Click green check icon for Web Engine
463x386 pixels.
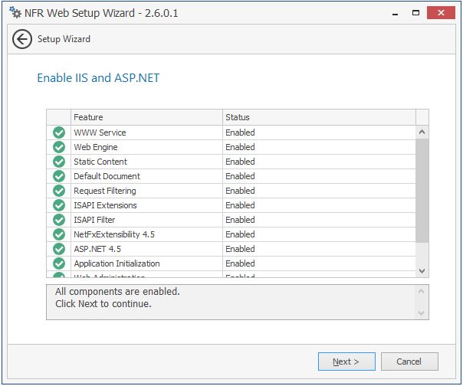click(x=59, y=147)
